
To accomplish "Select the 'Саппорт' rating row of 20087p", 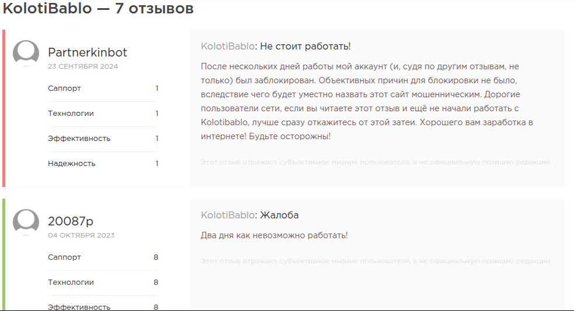I will coord(103,257).
